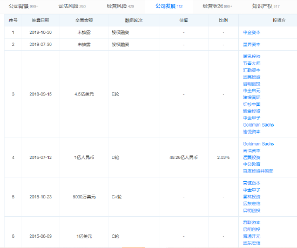Click the 景林投资 investor link
Viewport: 297px width, 248px height.
tap(252, 197)
